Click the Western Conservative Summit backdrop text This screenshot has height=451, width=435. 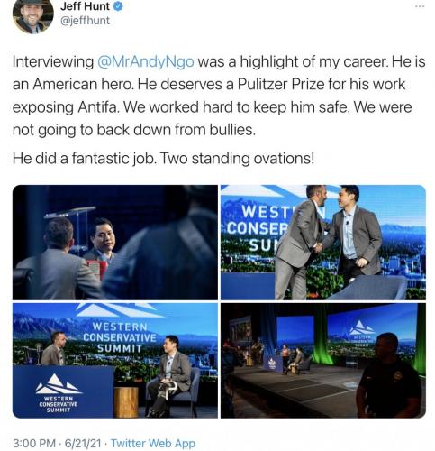pos(120,337)
